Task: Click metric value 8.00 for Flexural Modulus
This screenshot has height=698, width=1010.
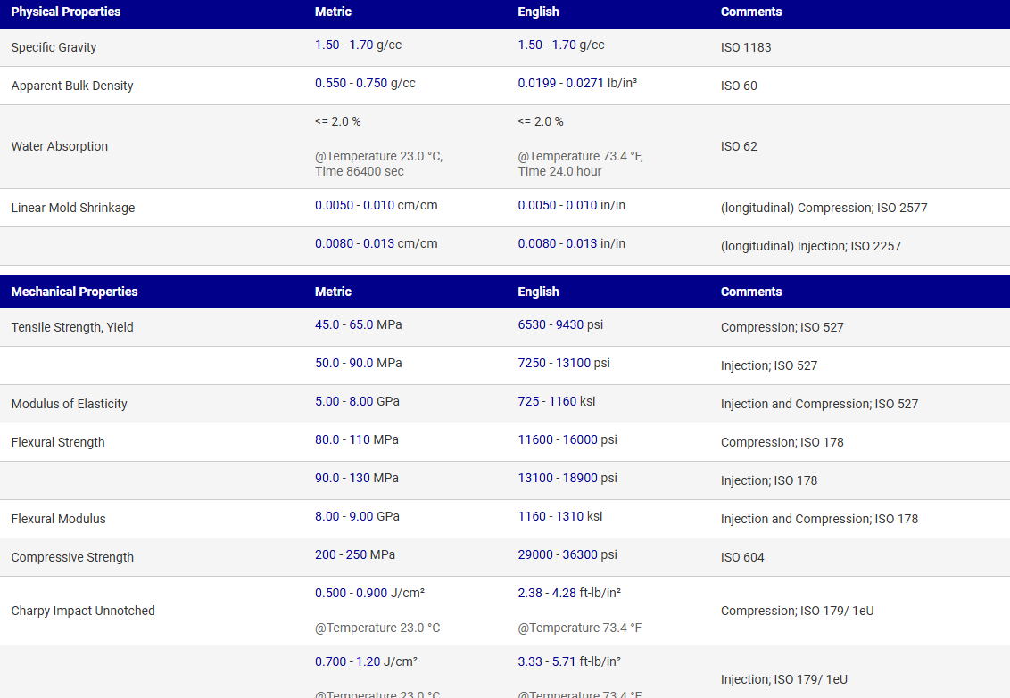Action: click(327, 517)
